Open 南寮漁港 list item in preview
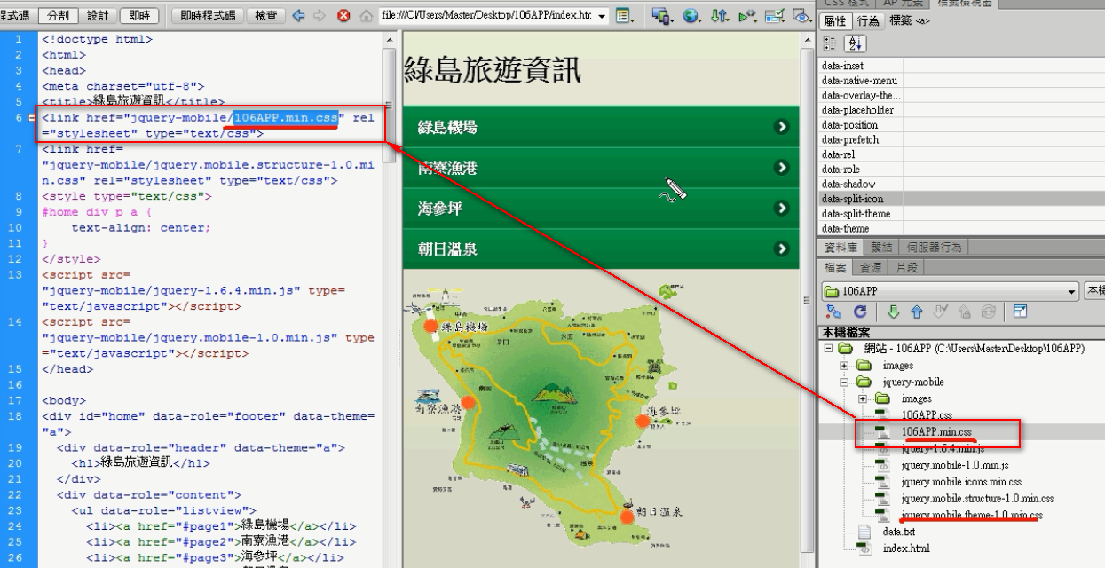 (601, 168)
